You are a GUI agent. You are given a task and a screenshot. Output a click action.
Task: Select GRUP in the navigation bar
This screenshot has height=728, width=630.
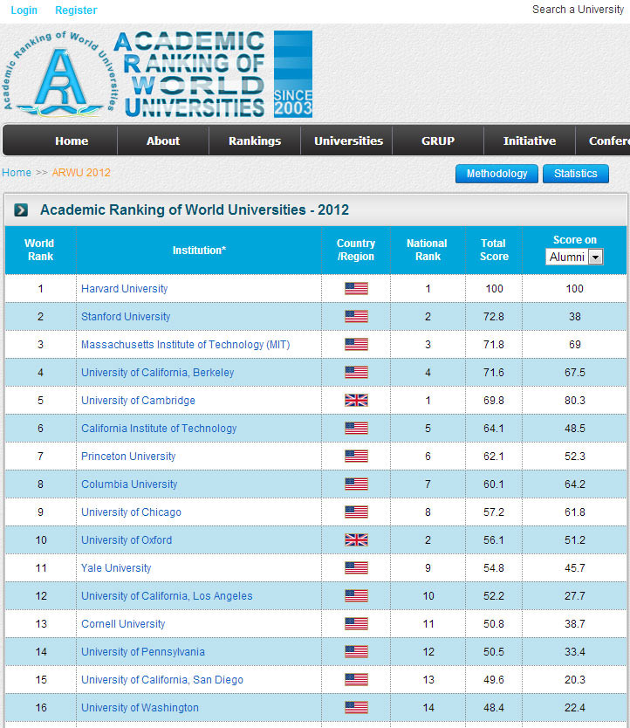point(438,141)
